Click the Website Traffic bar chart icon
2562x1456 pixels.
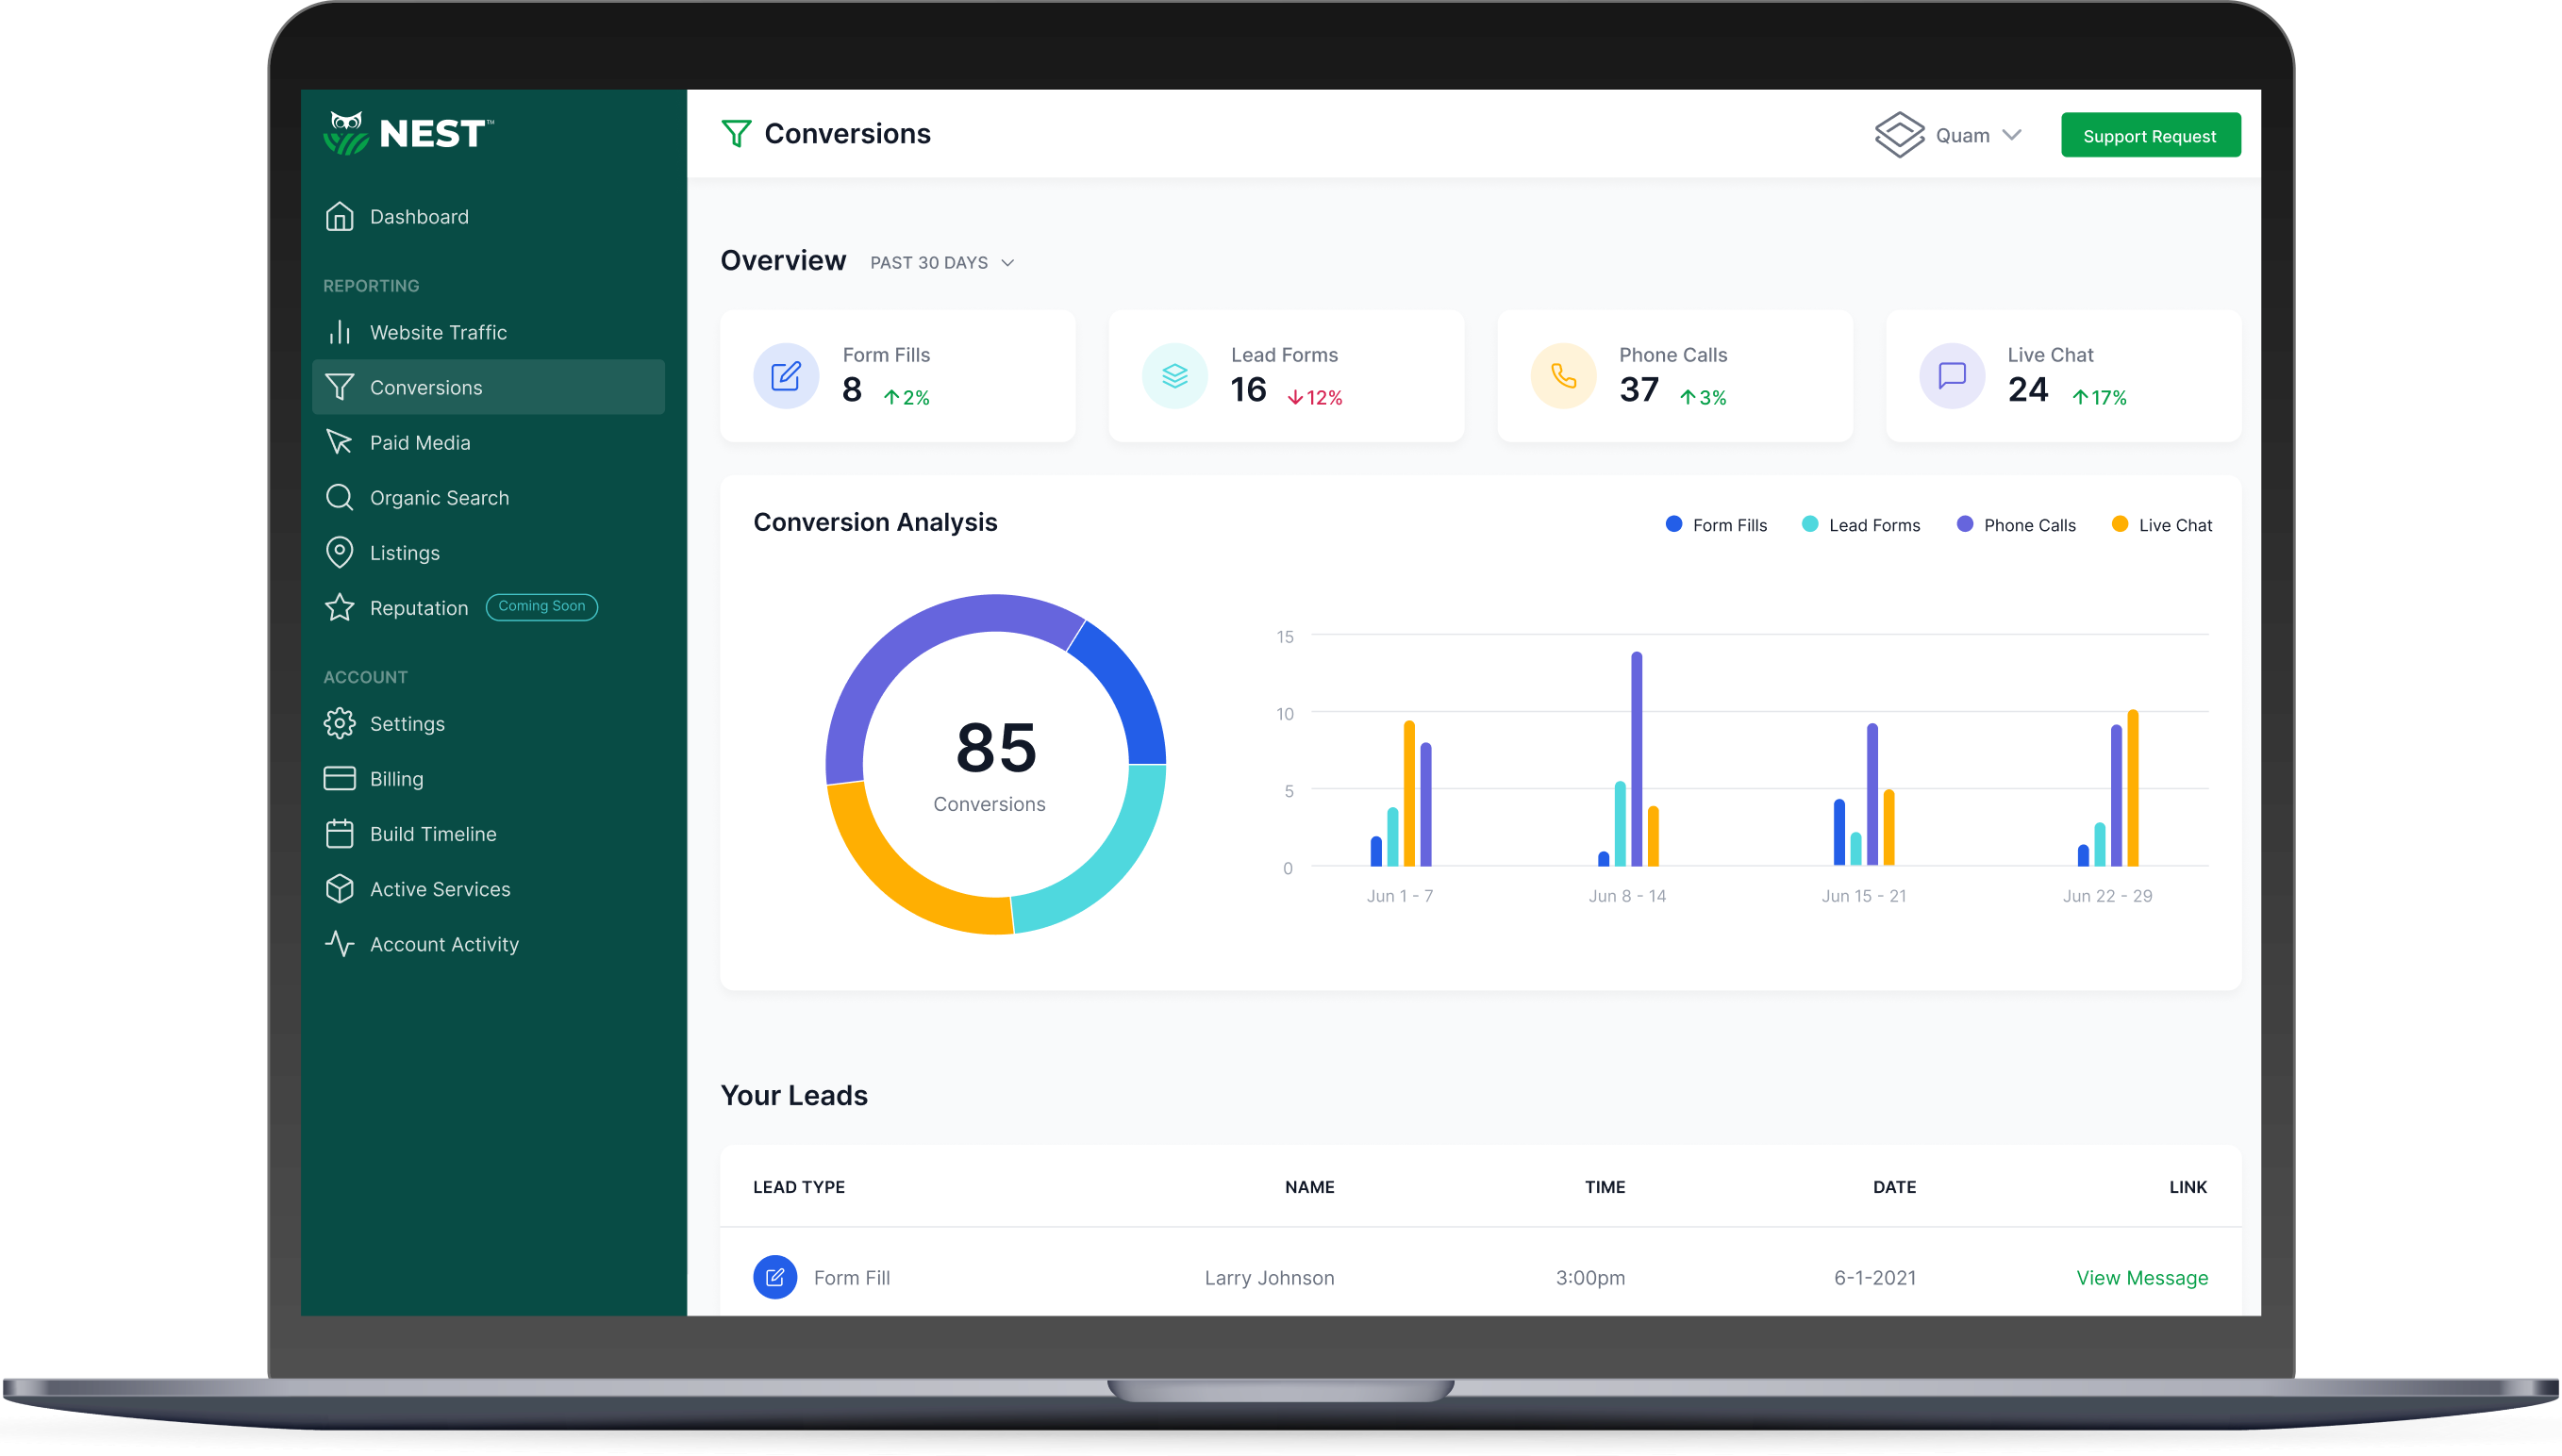339,332
